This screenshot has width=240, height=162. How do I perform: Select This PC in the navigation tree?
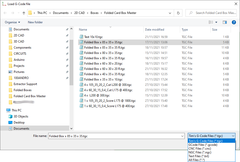(x=16, y=110)
